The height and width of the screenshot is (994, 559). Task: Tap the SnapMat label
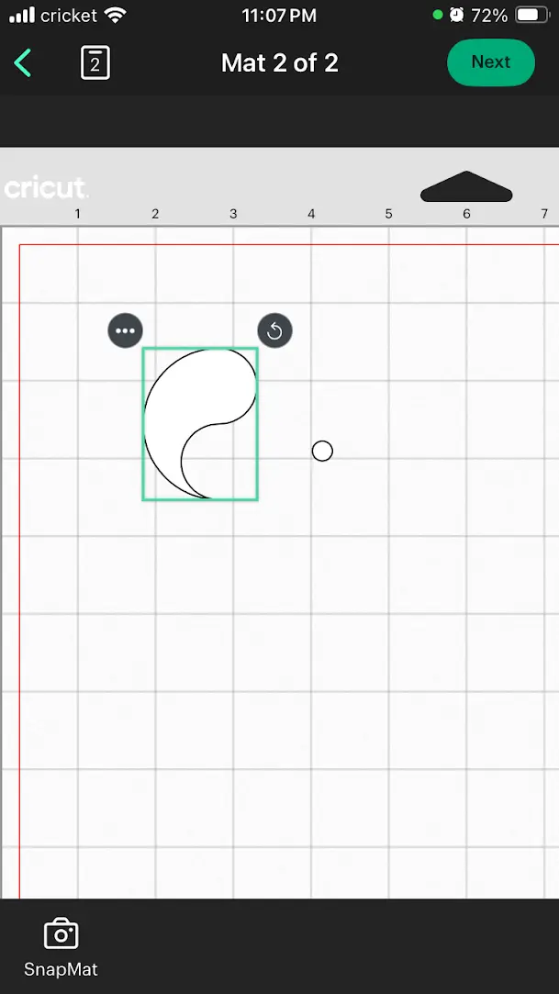click(61, 969)
